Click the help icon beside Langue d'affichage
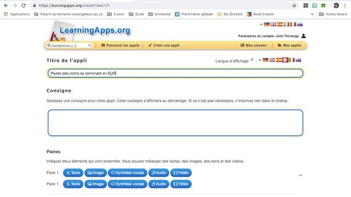The width and height of the screenshot is (351, 197). pyautogui.click(x=252, y=60)
